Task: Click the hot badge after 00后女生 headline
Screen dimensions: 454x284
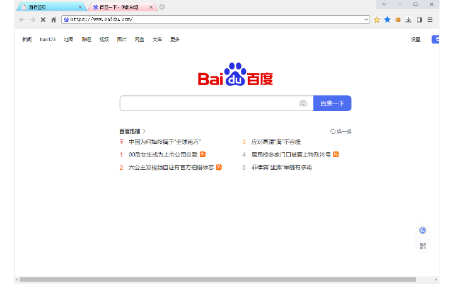Action: [x=202, y=155]
